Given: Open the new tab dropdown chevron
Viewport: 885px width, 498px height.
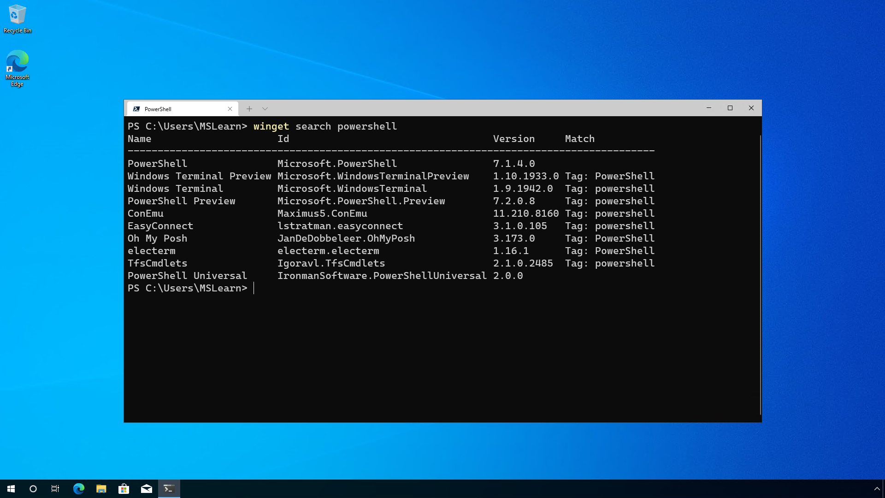Looking at the screenshot, I should point(265,109).
